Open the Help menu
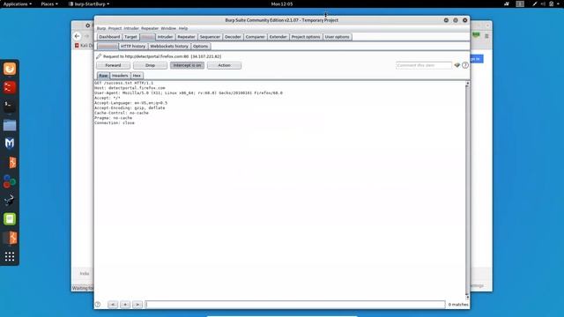 (x=183, y=28)
